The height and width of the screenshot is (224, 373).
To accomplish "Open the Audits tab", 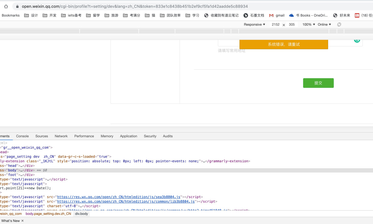I will (168, 136).
